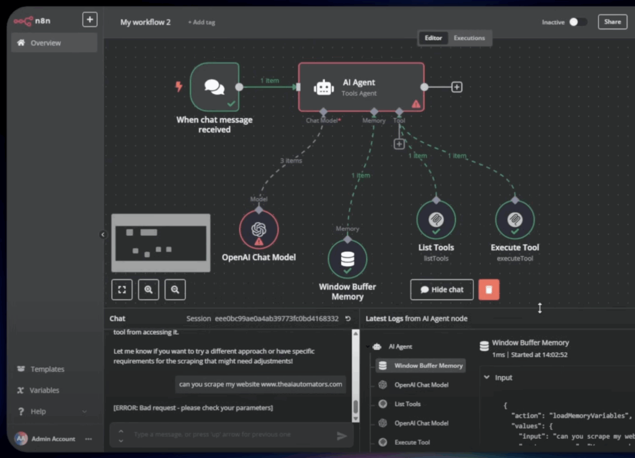
Task: Click the n8n logo
Action: click(32, 20)
